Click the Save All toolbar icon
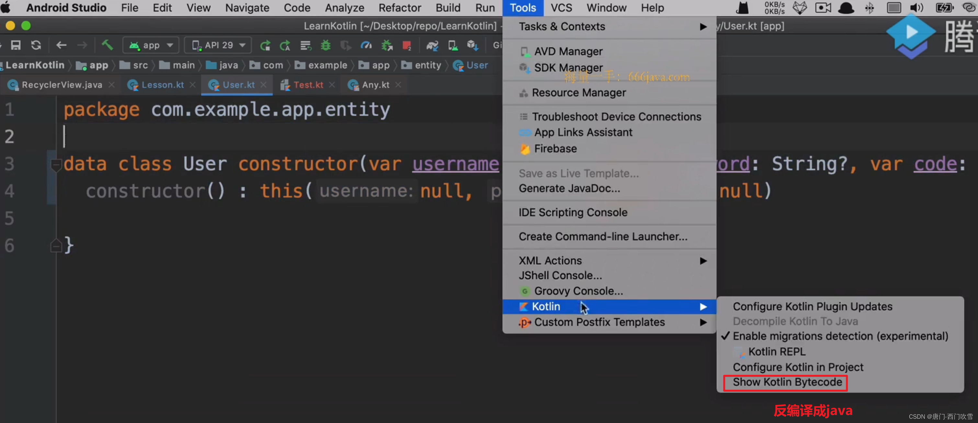 (16, 45)
